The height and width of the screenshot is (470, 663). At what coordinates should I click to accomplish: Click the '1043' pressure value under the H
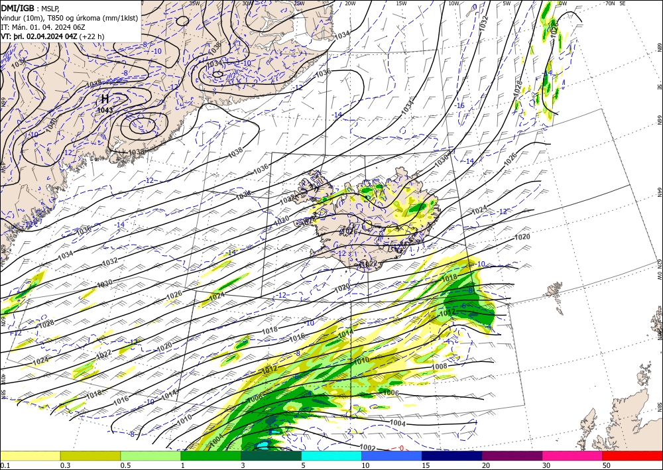tap(105, 110)
